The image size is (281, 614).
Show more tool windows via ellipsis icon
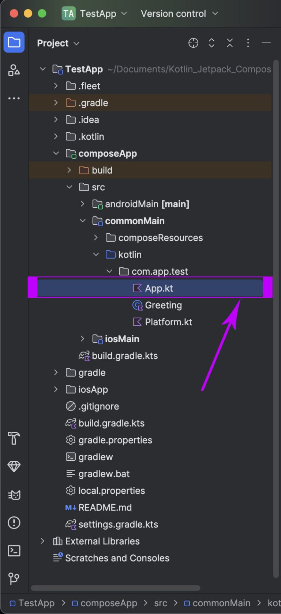click(x=14, y=98)
